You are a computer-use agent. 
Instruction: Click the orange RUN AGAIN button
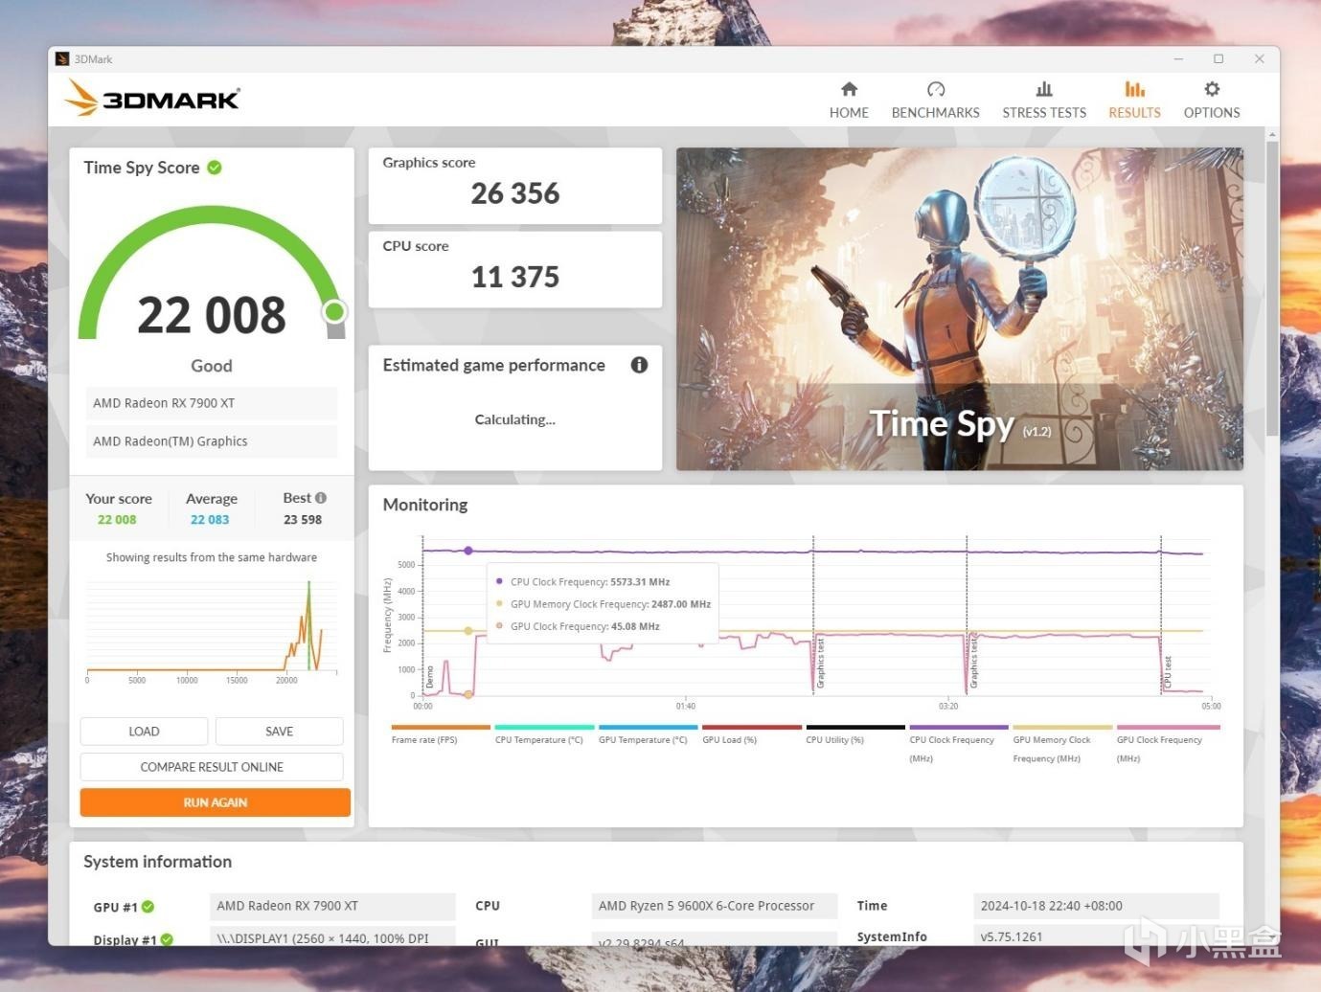coord(216,802)
